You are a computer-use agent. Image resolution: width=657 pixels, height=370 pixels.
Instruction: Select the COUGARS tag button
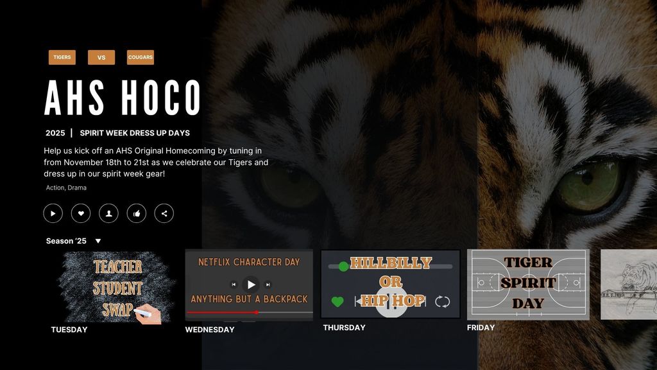pyautogui.click(x=141, y=57)
